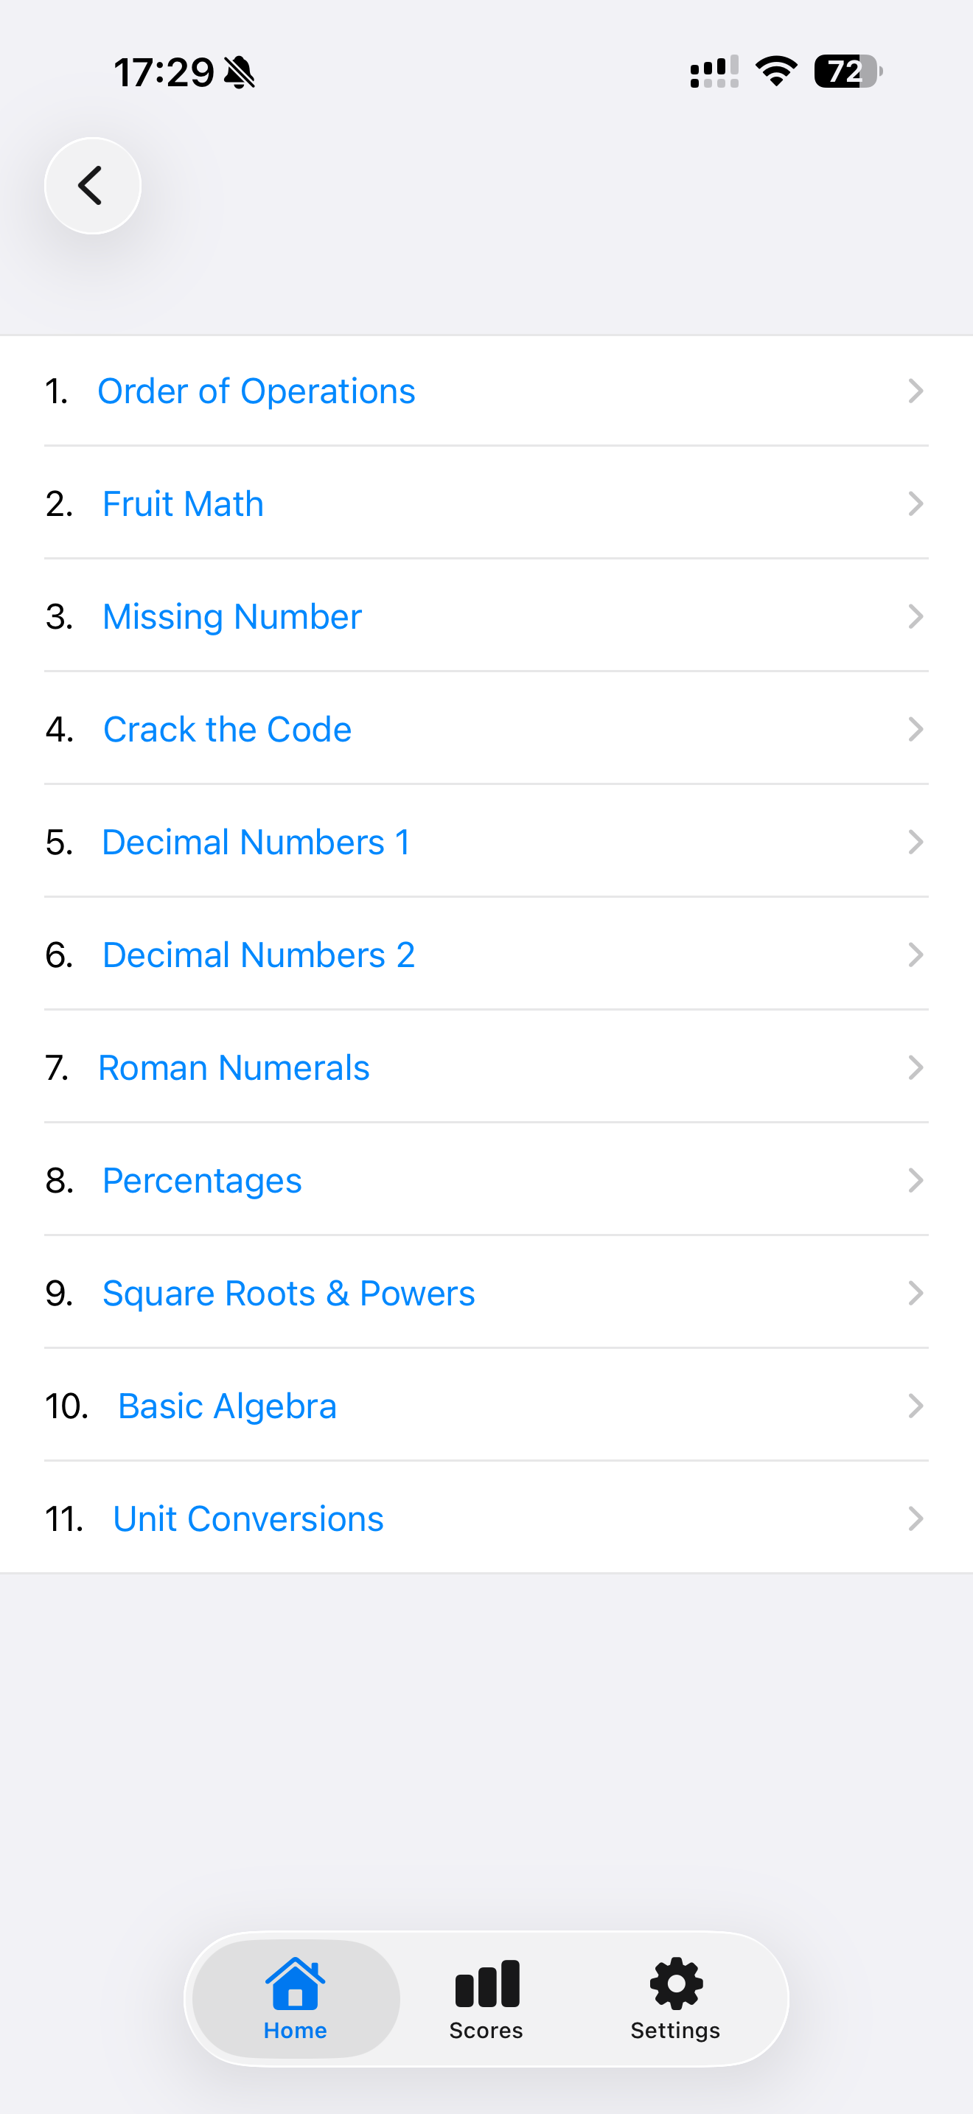Tap the Wi-Fi status icon

(x=776, y=71)
